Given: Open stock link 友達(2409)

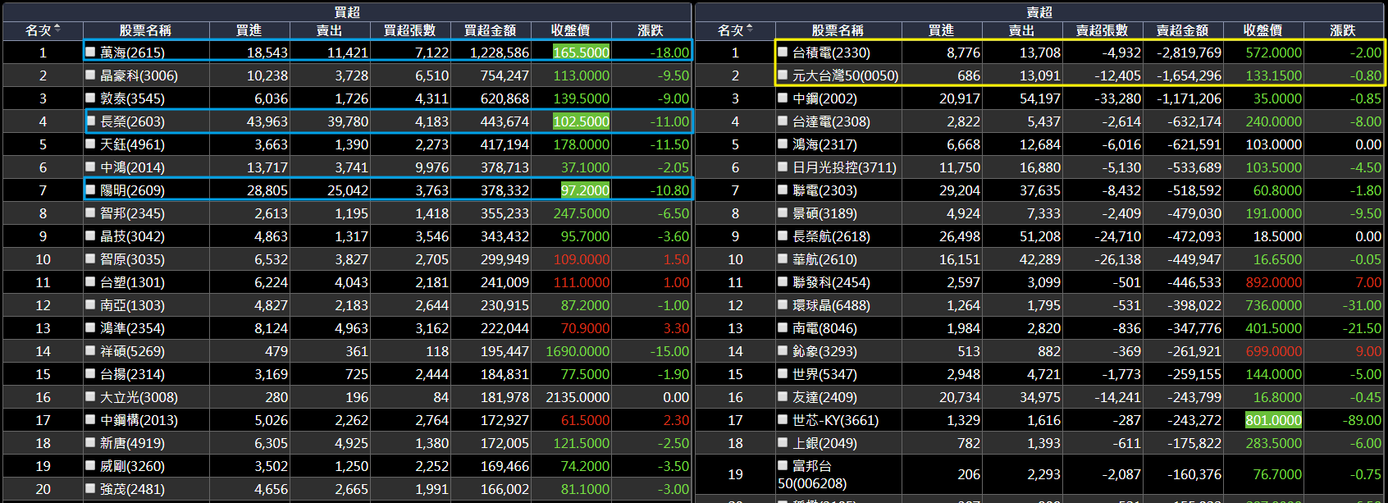Looking at the screenshot, I should point(824,397).
